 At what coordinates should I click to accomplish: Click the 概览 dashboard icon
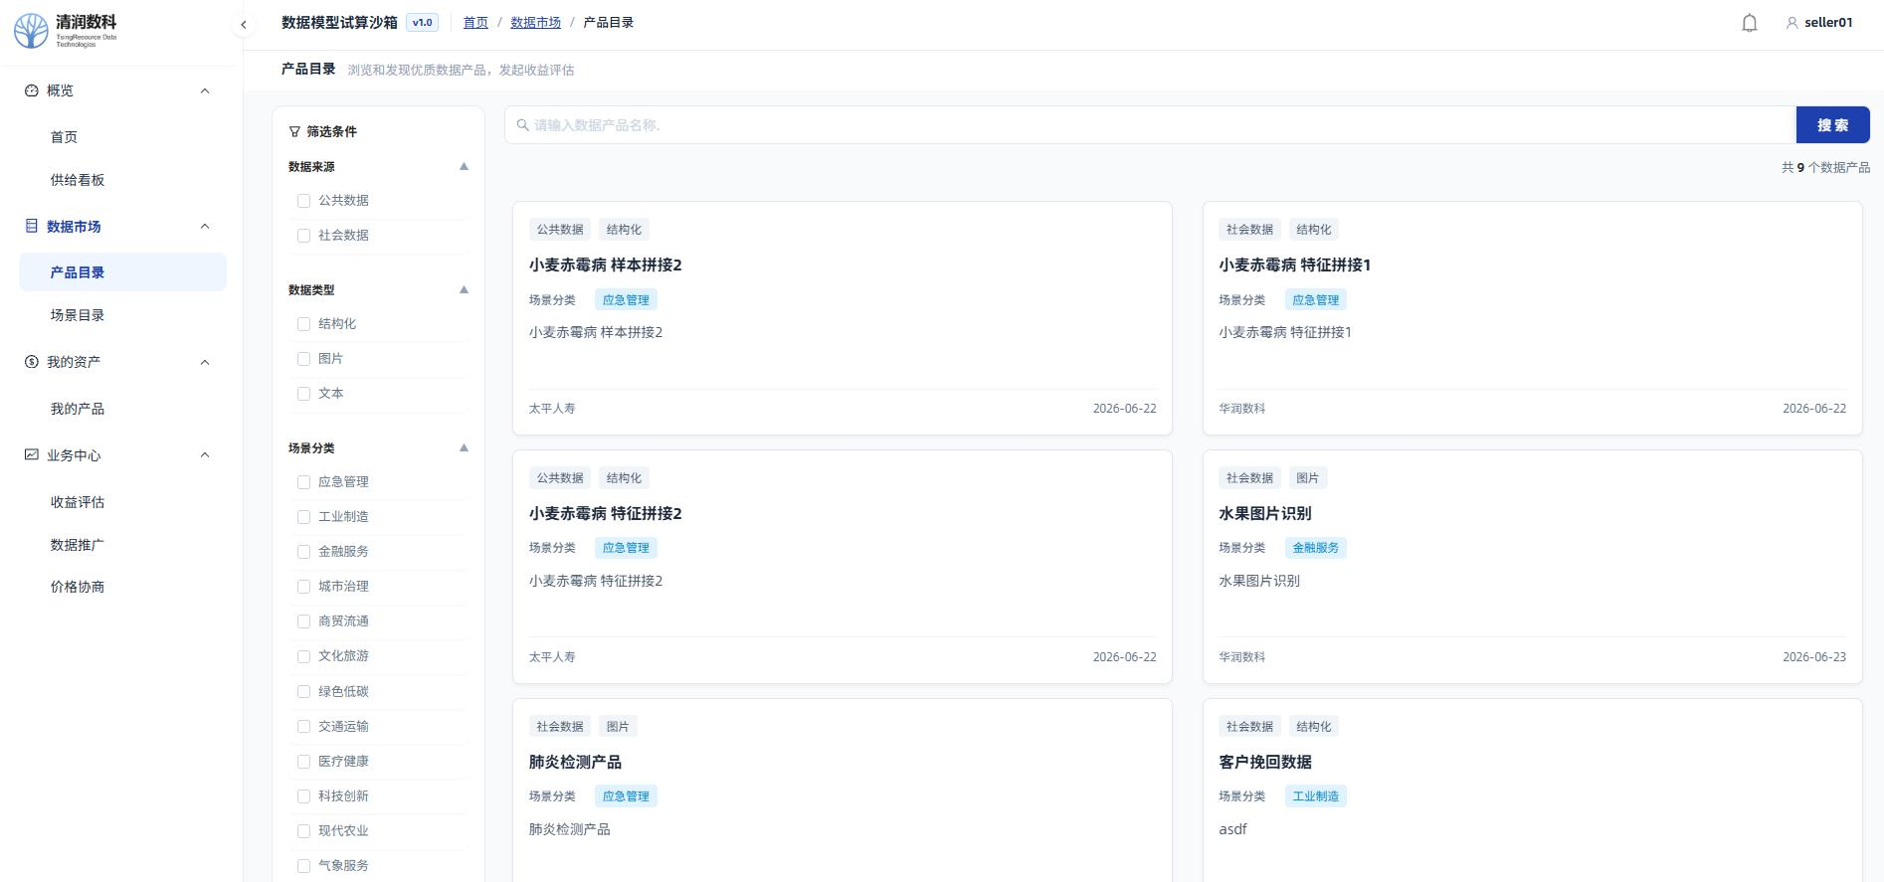pyautogui.click(x=32, y=90)
